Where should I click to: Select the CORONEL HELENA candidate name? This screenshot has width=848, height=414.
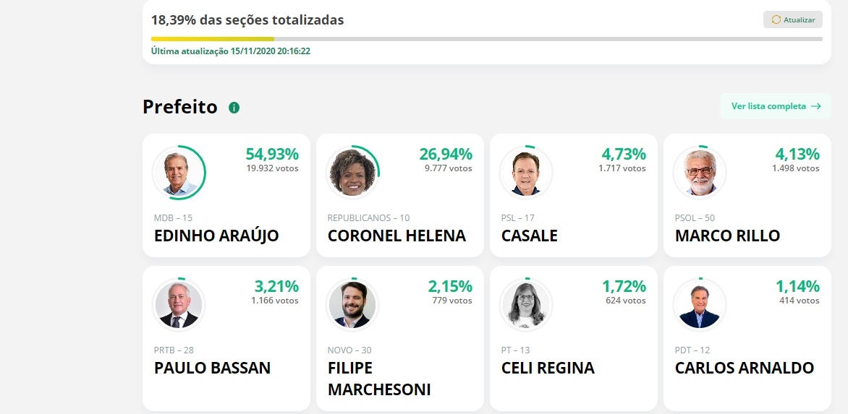(x=397, y=236)
